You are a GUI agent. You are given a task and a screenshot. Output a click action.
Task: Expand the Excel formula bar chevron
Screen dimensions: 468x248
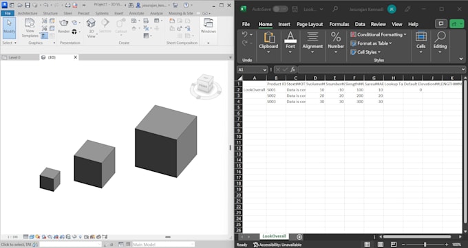[463, 69]
